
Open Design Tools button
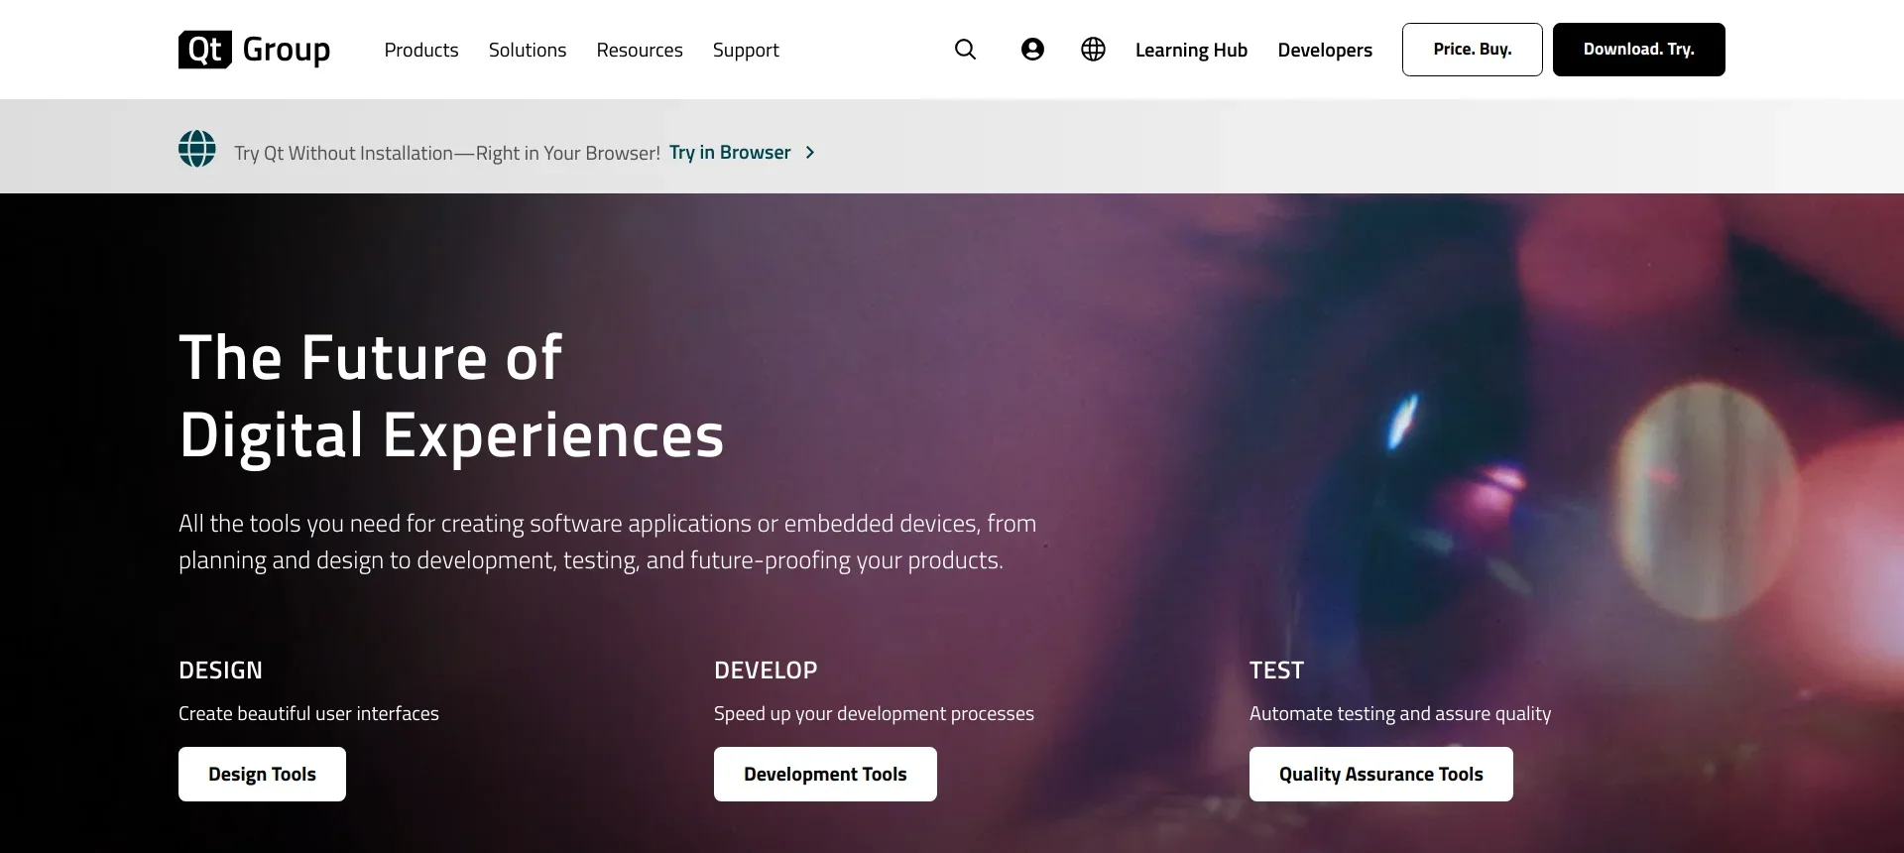coord(262,774)
